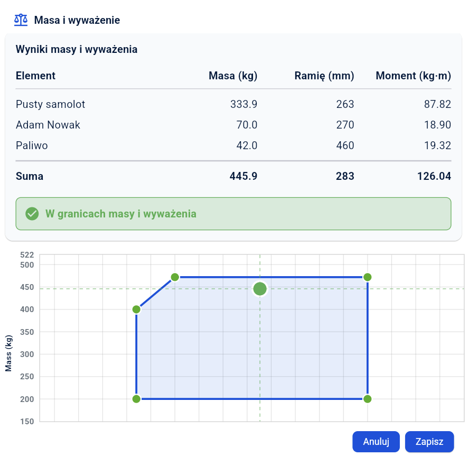The height and width of the screenshot is (465, 468).
Task: Click the 522 axis tick label
Action: [x=27, y=255]
